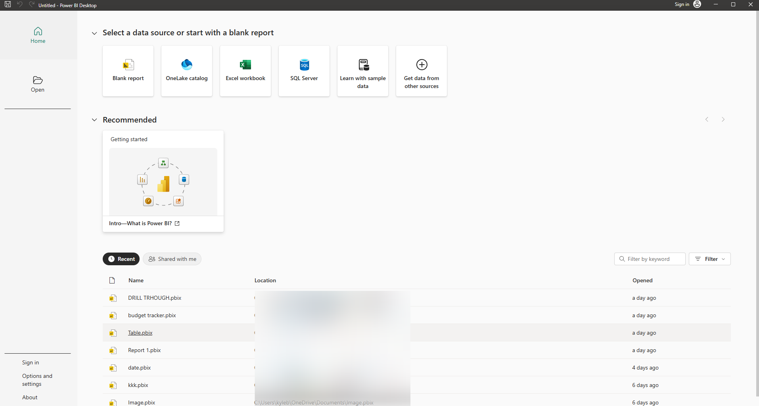Open the user account avatar icon
The height and width of the screenshot is (406, 759).
pos(697,4)
